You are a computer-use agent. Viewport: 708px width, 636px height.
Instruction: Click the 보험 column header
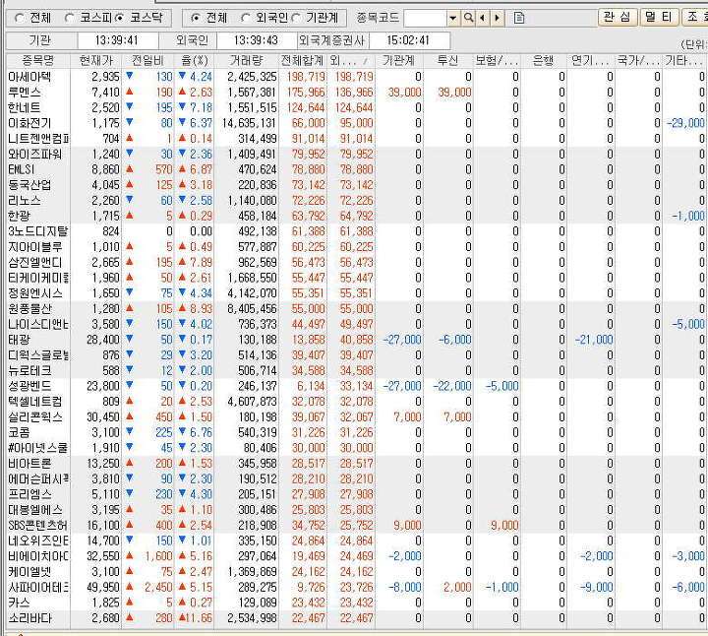(497, 61)
